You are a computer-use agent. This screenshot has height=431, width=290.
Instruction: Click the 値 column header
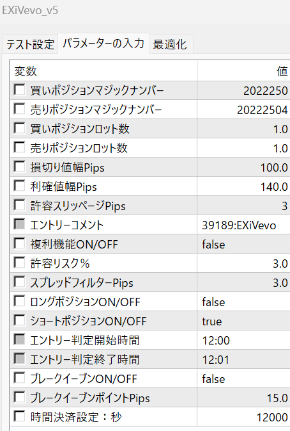tap(243, 71)
